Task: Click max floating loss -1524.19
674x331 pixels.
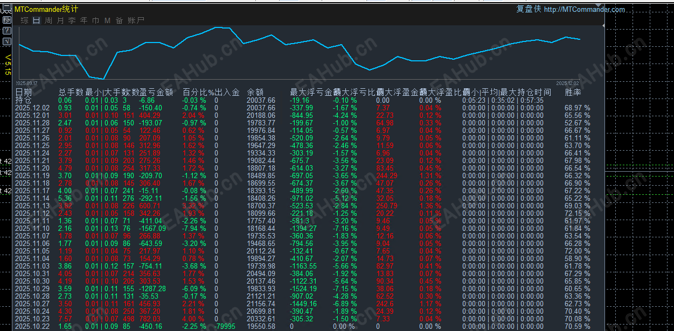Action: 303,289
